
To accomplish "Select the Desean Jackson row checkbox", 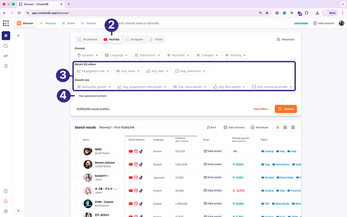I will coord(77,164).
